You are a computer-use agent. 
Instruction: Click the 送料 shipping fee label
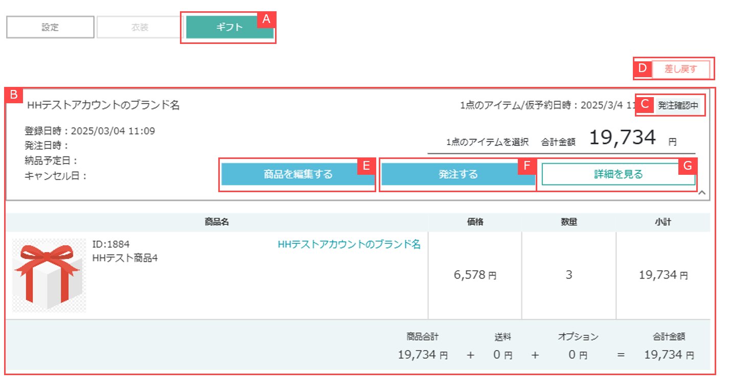pos(502,337)
